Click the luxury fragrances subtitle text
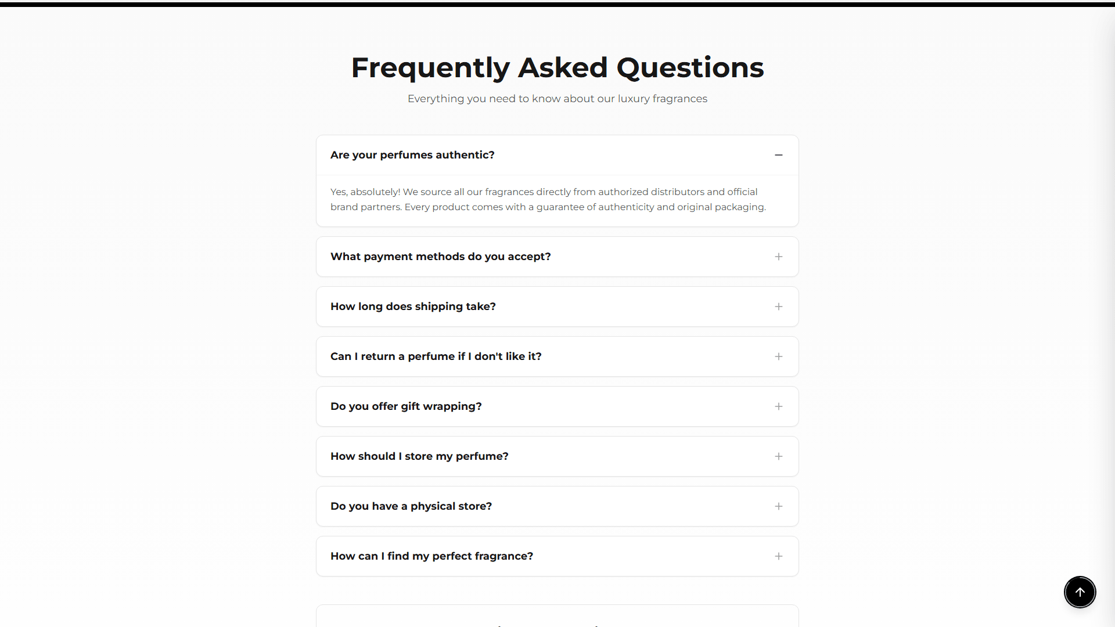Image resolution: width=1115 pixels, height=627 pixels. coord(557,99)
